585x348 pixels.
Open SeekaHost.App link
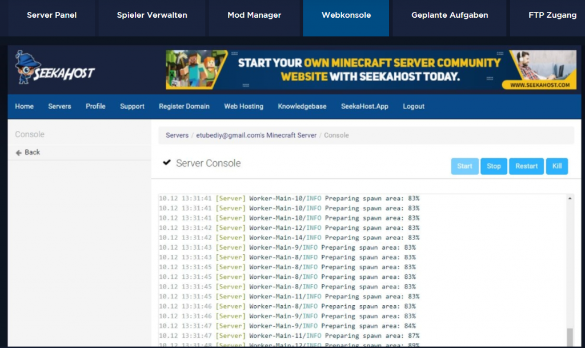click(x=364, y=106)
